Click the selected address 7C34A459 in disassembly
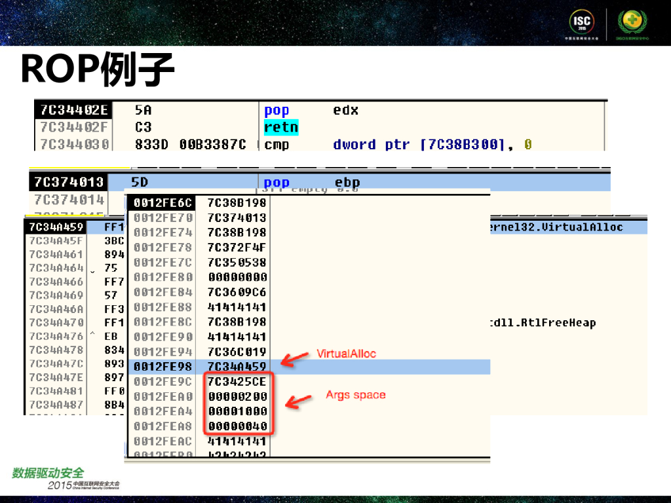This screenshot has width=671, height=503. [x=56, y=227]
